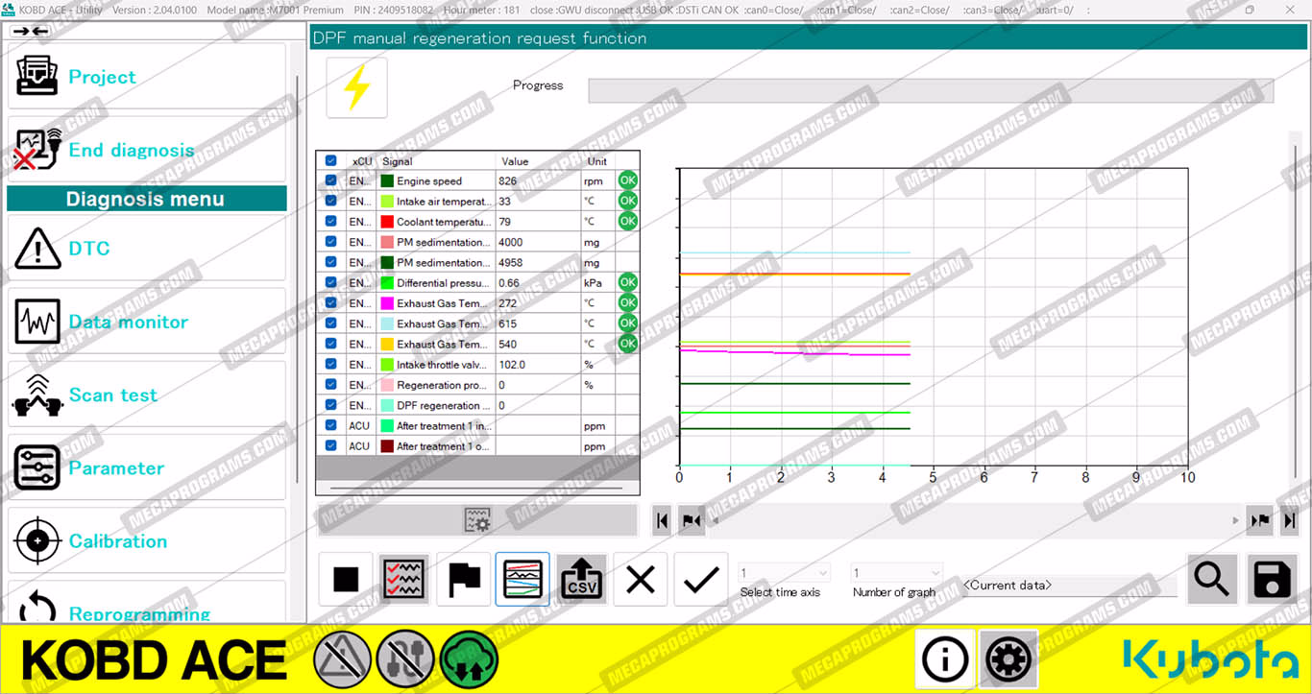This screenshot has width=1312, height=694.
Task: Export data with the CSV icon
Action: [x=581, y=579]
